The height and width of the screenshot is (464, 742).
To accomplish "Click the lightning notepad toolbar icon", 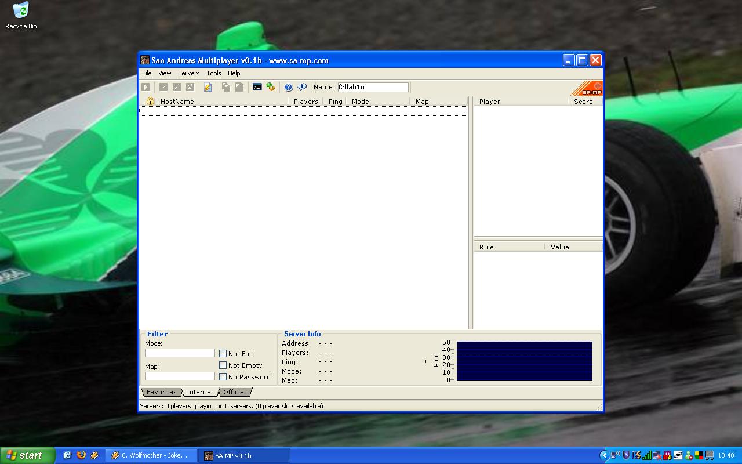I will pos(208,87).
